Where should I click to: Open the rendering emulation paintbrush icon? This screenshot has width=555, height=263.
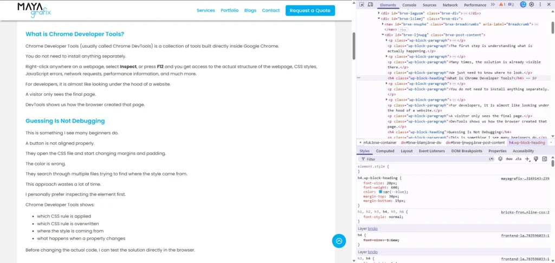tap(536, 159)
